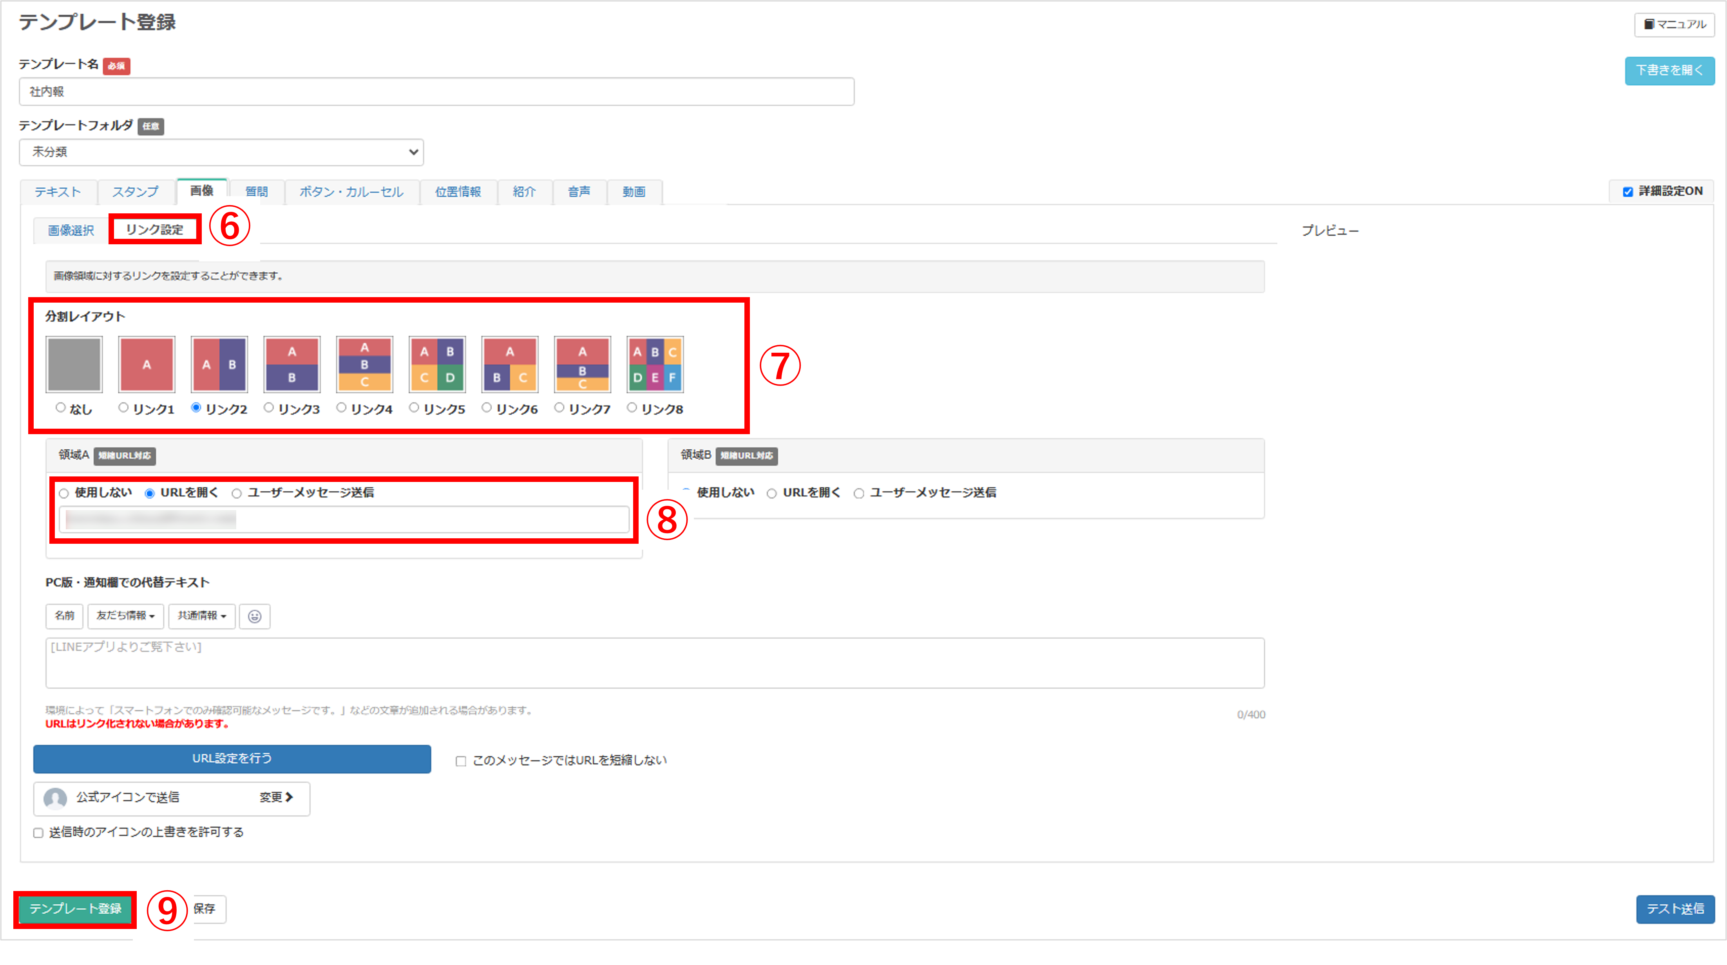This screenshot has width=1727, height=965.
Task: Choose the A-over-B stacked layout thumbnail
Action: point(291,364)
